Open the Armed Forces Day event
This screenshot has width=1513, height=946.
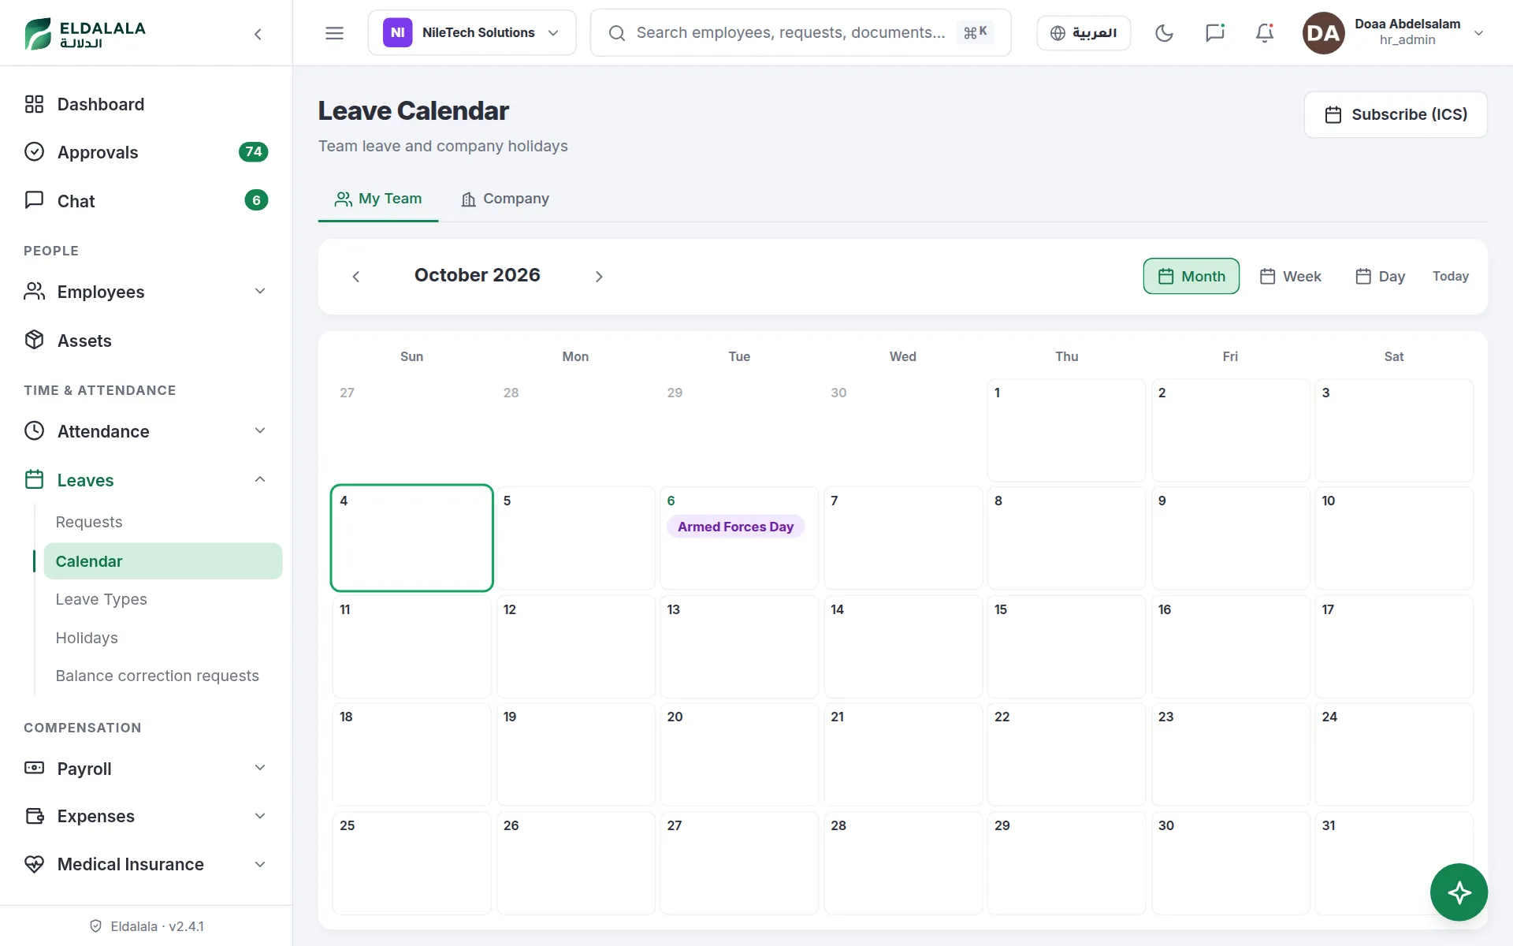735,527
